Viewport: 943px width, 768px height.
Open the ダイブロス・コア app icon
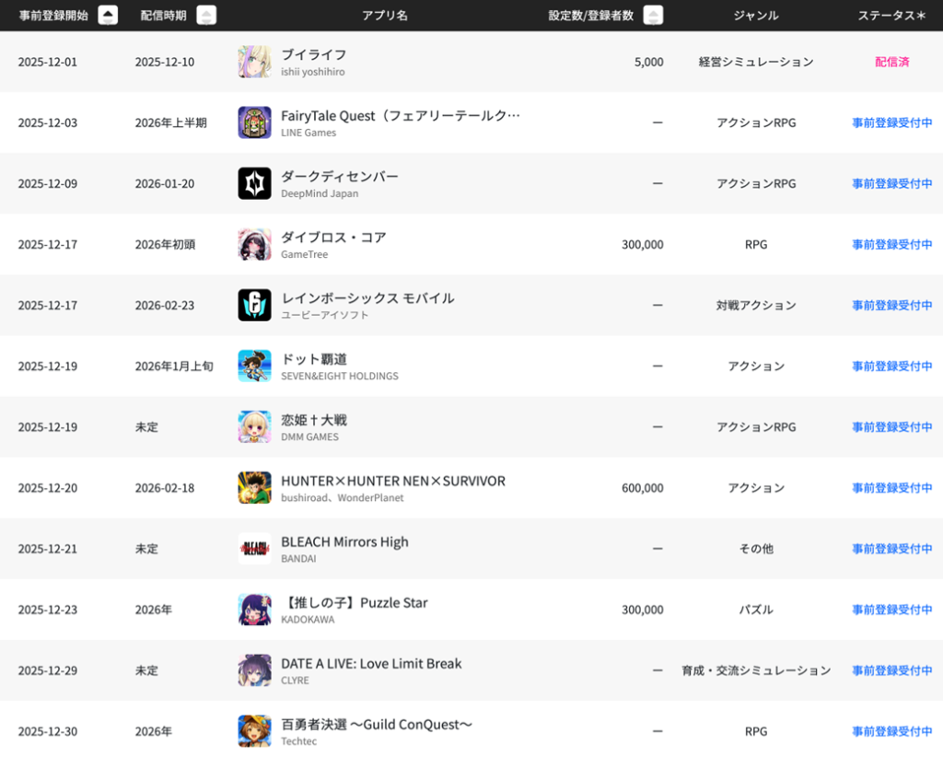[254, 244]
